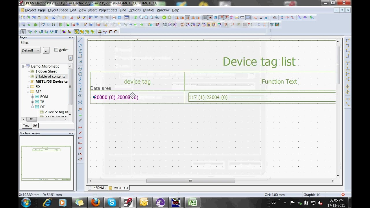Select the 'ab' Text insert tool
The height and width of the screenshot is (208, 370).
pos(80,109)
